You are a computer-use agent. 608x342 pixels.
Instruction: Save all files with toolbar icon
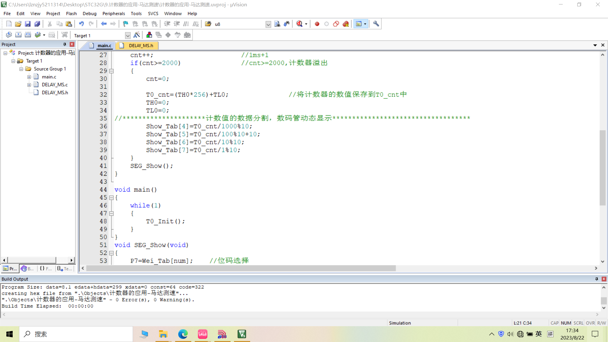pyautogui.click(x=37, y=24)
